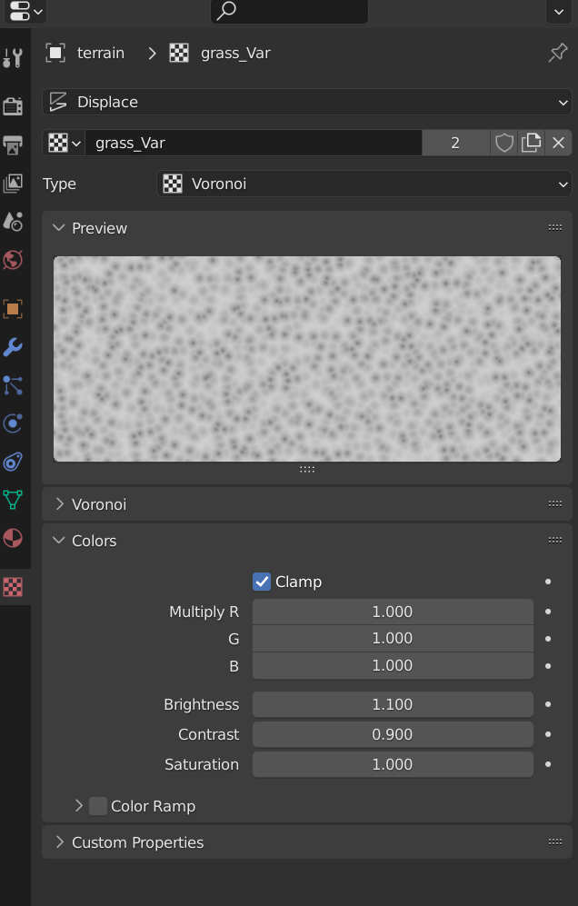Viewport: 578px width, 906px height.
Task: Collapse the Preview panel
Action: point(58,228)
